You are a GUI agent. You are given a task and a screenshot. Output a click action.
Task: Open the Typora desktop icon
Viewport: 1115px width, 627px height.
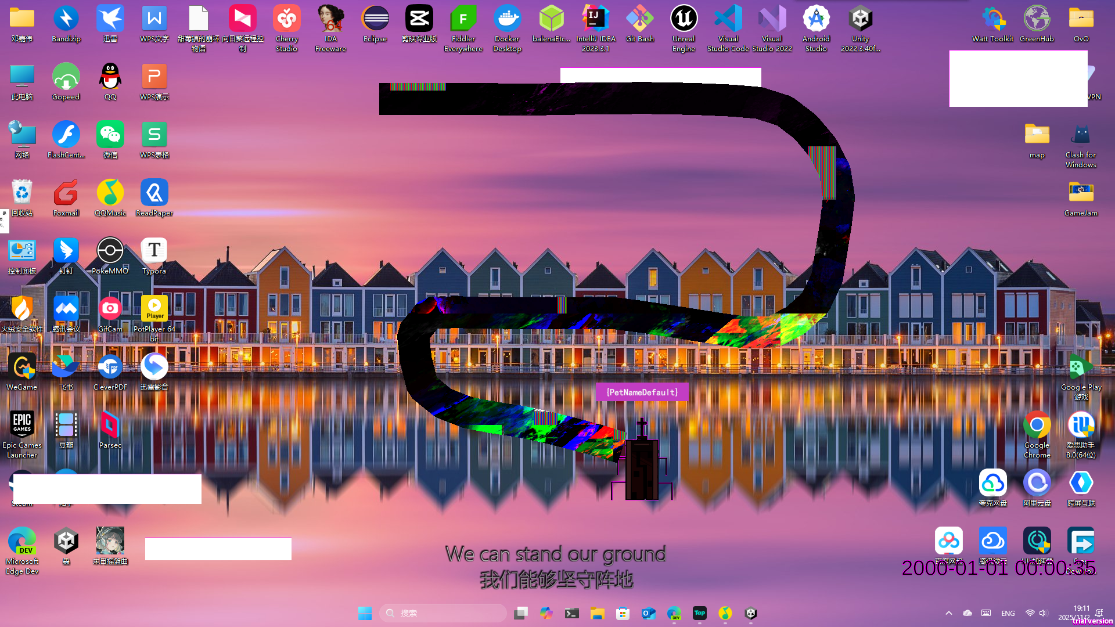point(154,251)
